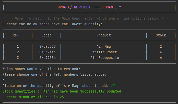Click the stock value 2 for Air Mag

pos(161,46)
